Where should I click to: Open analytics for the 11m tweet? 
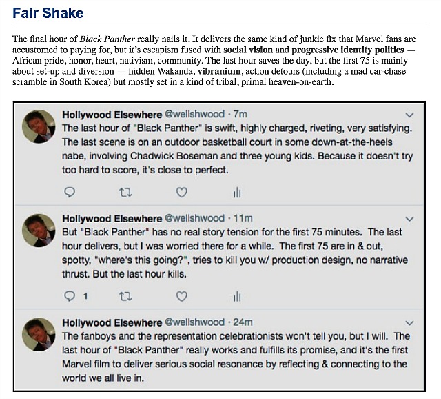[237, 296]
